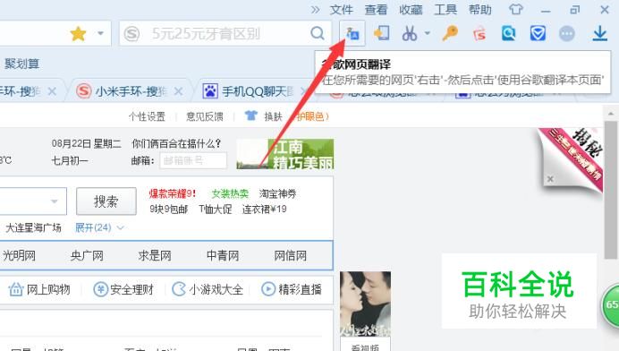Click the 光明网 link
Image resolution: width=619 pixels, height=351 pixels.
click(19, 256)
